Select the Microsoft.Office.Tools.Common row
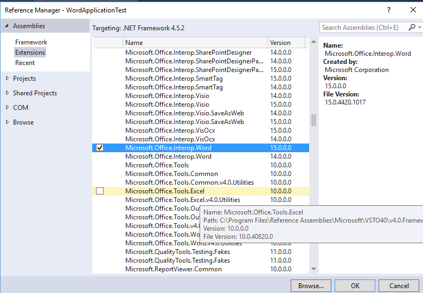This screenshot has width=423, height=293. point(201,174)
